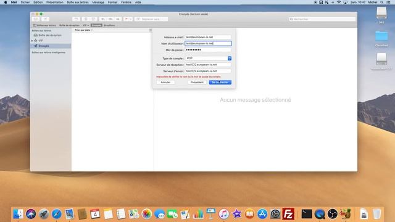Image resolution: width=395 pixels, height=222 pixels.
Task: Open Terminal icon in Dock
Action: point(307,214)
